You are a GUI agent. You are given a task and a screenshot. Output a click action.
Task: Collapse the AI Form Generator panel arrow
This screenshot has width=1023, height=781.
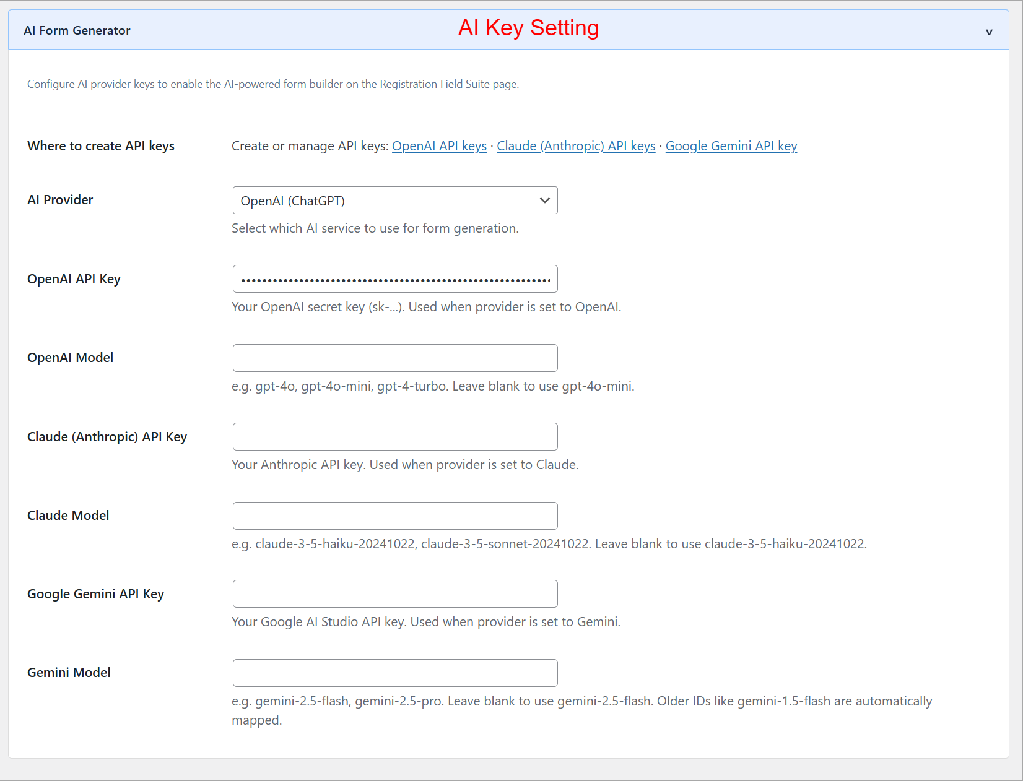989,32
